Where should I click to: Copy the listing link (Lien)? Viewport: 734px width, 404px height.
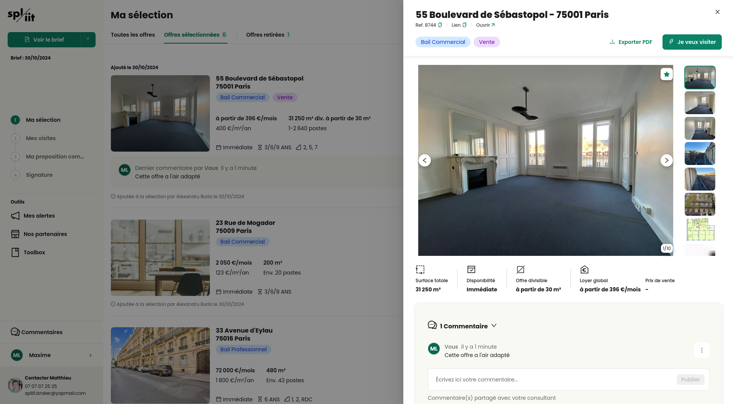(464, 25)
